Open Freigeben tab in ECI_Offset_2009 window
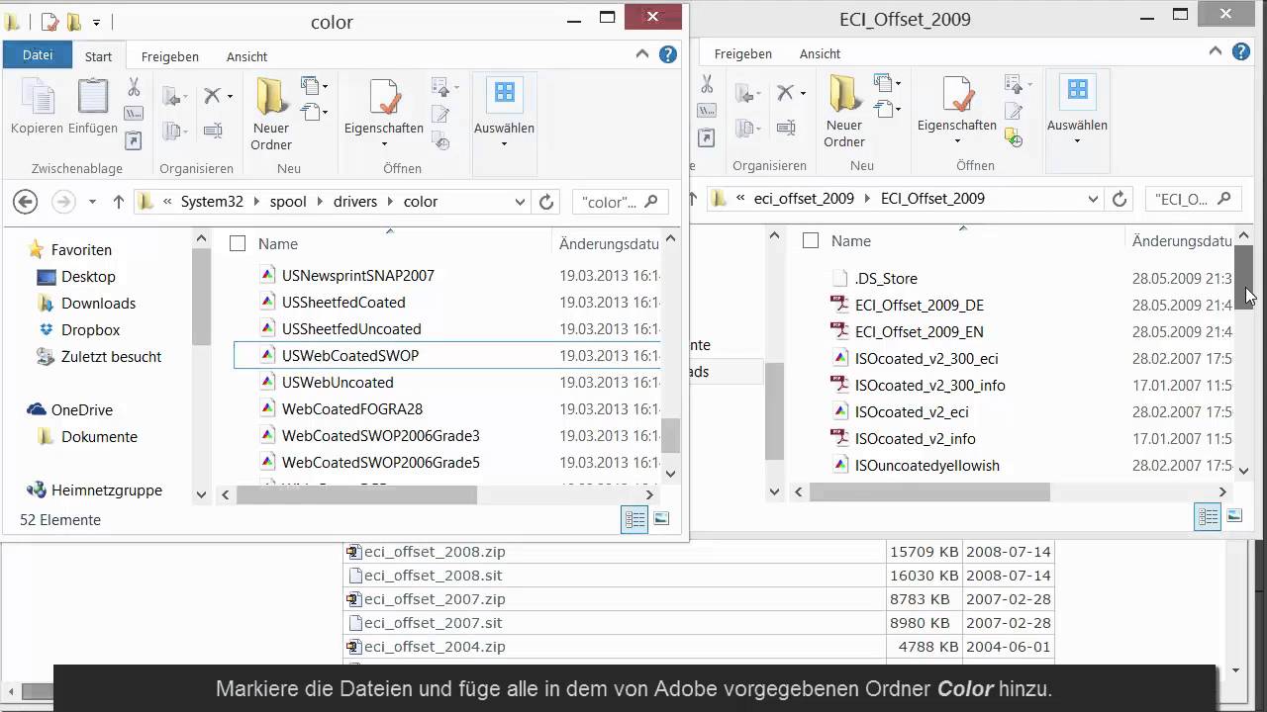1267x712 pixels. click(x=743, y=53)
